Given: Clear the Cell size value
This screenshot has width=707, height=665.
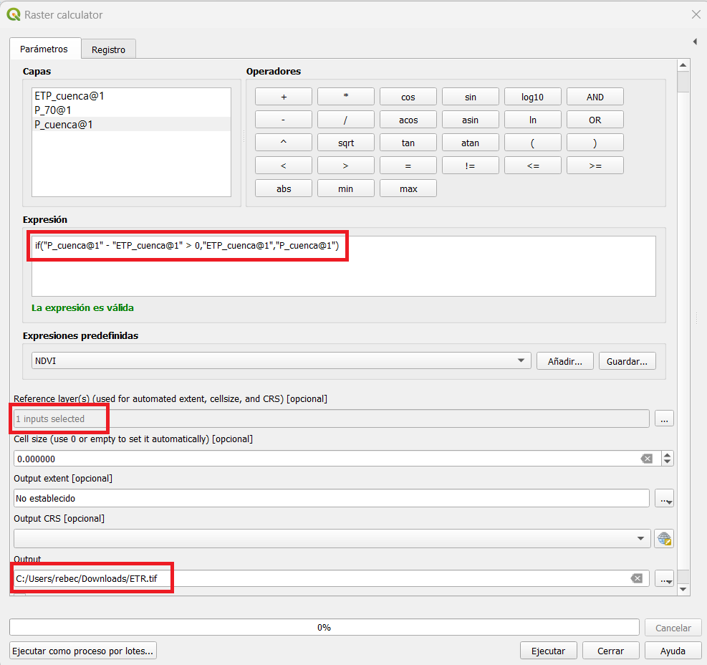Looking at the screenshot, I should tap(646, 459).
